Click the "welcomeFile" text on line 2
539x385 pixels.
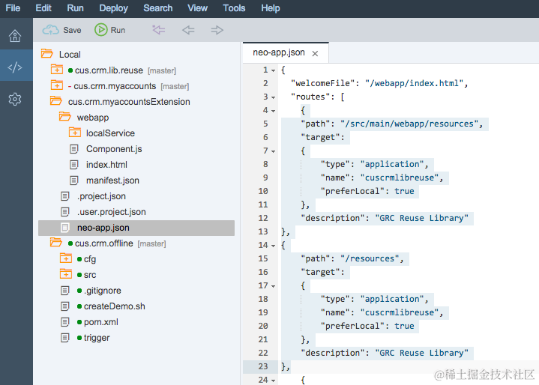coord(323,83)
